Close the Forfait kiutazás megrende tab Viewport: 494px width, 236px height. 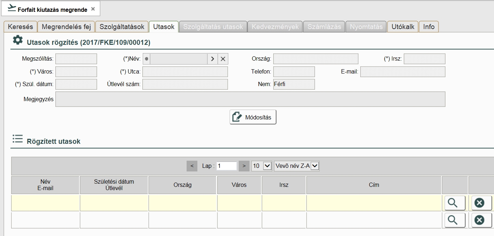click(93, 9)
